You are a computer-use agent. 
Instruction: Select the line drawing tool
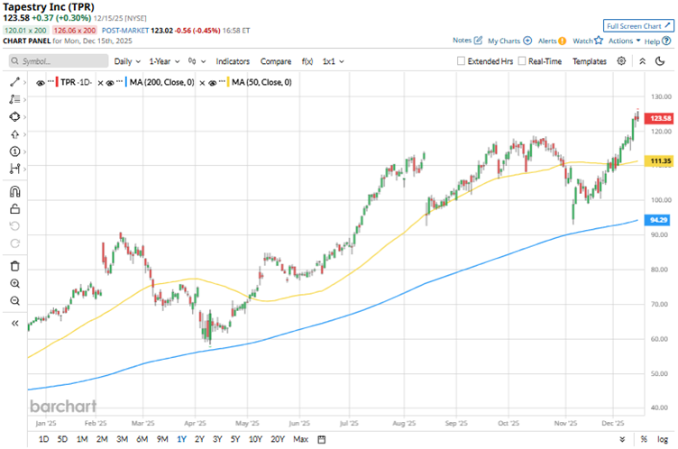tap(14, 82)
